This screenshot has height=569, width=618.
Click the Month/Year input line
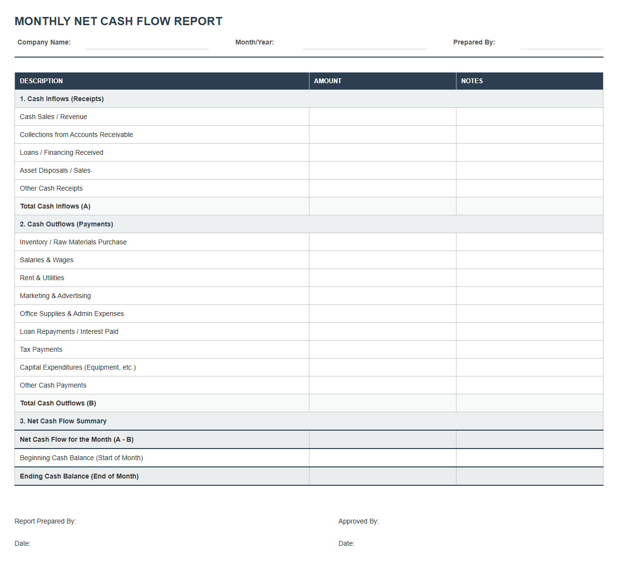pos(365,43)
